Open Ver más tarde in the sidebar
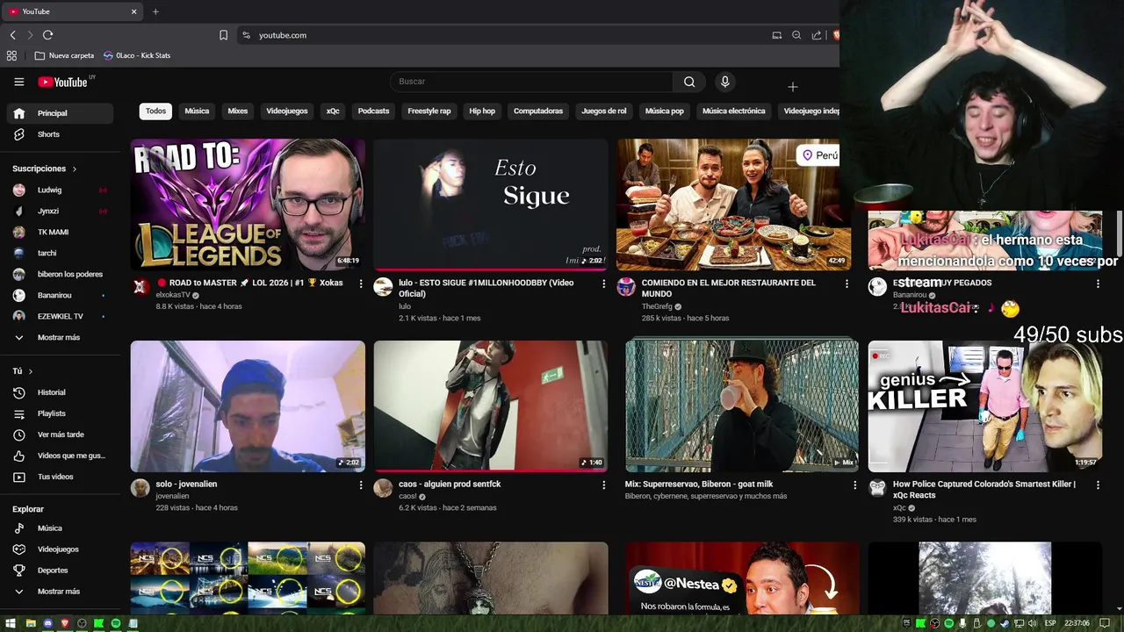This screenshot has height=632, width=1124. click(60, 434)
